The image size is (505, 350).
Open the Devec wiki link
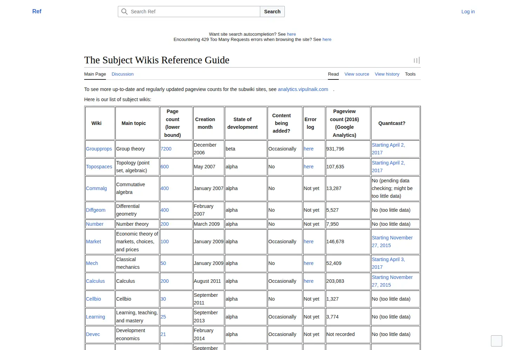93,334
